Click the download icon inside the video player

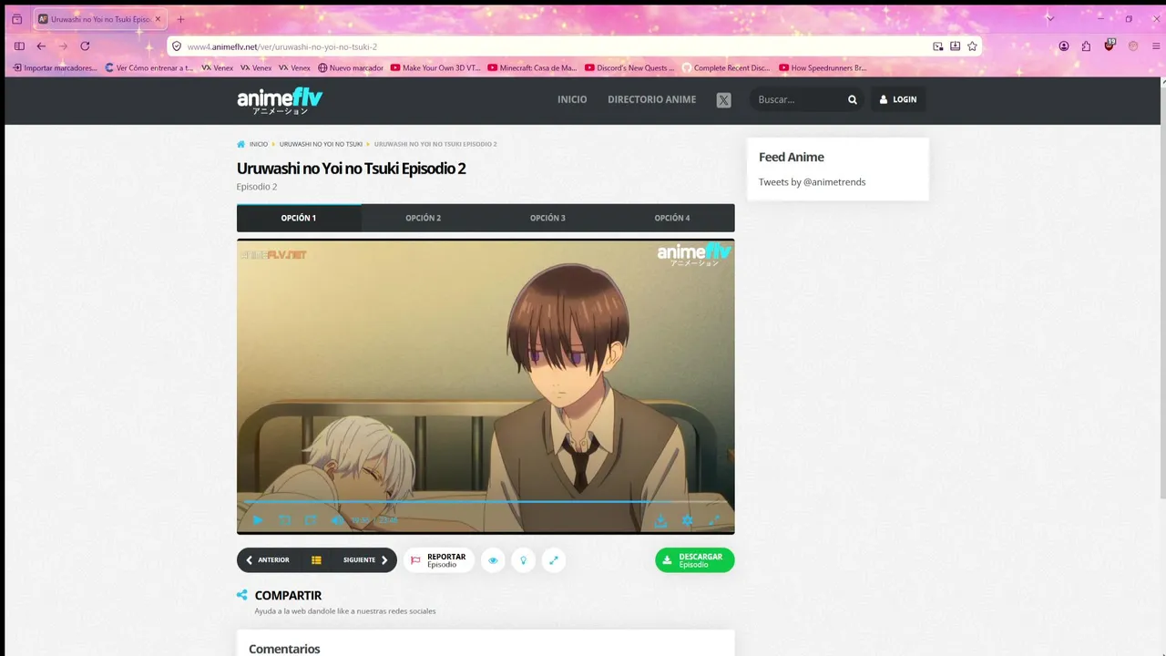(661, 520)
